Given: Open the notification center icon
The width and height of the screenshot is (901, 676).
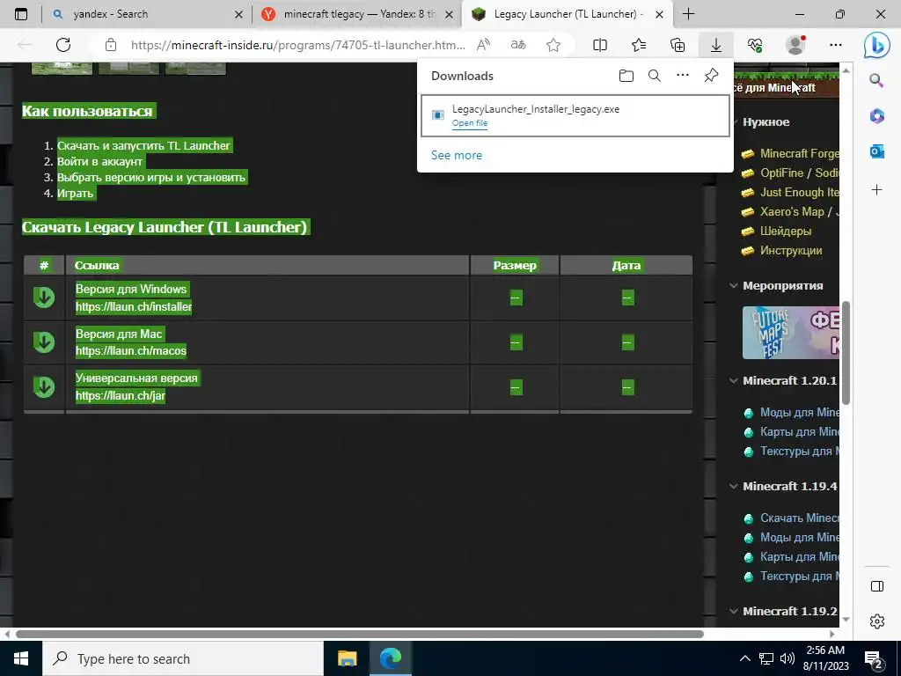Looking at the screenshot, I should [874, 658].
